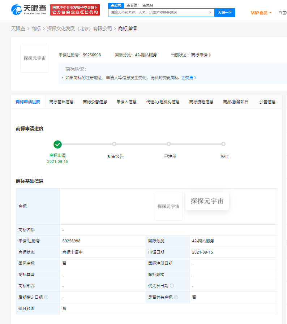Viewport: 287px width, 324px height.
Task: Focus the company name search input field
Action: 159,13
